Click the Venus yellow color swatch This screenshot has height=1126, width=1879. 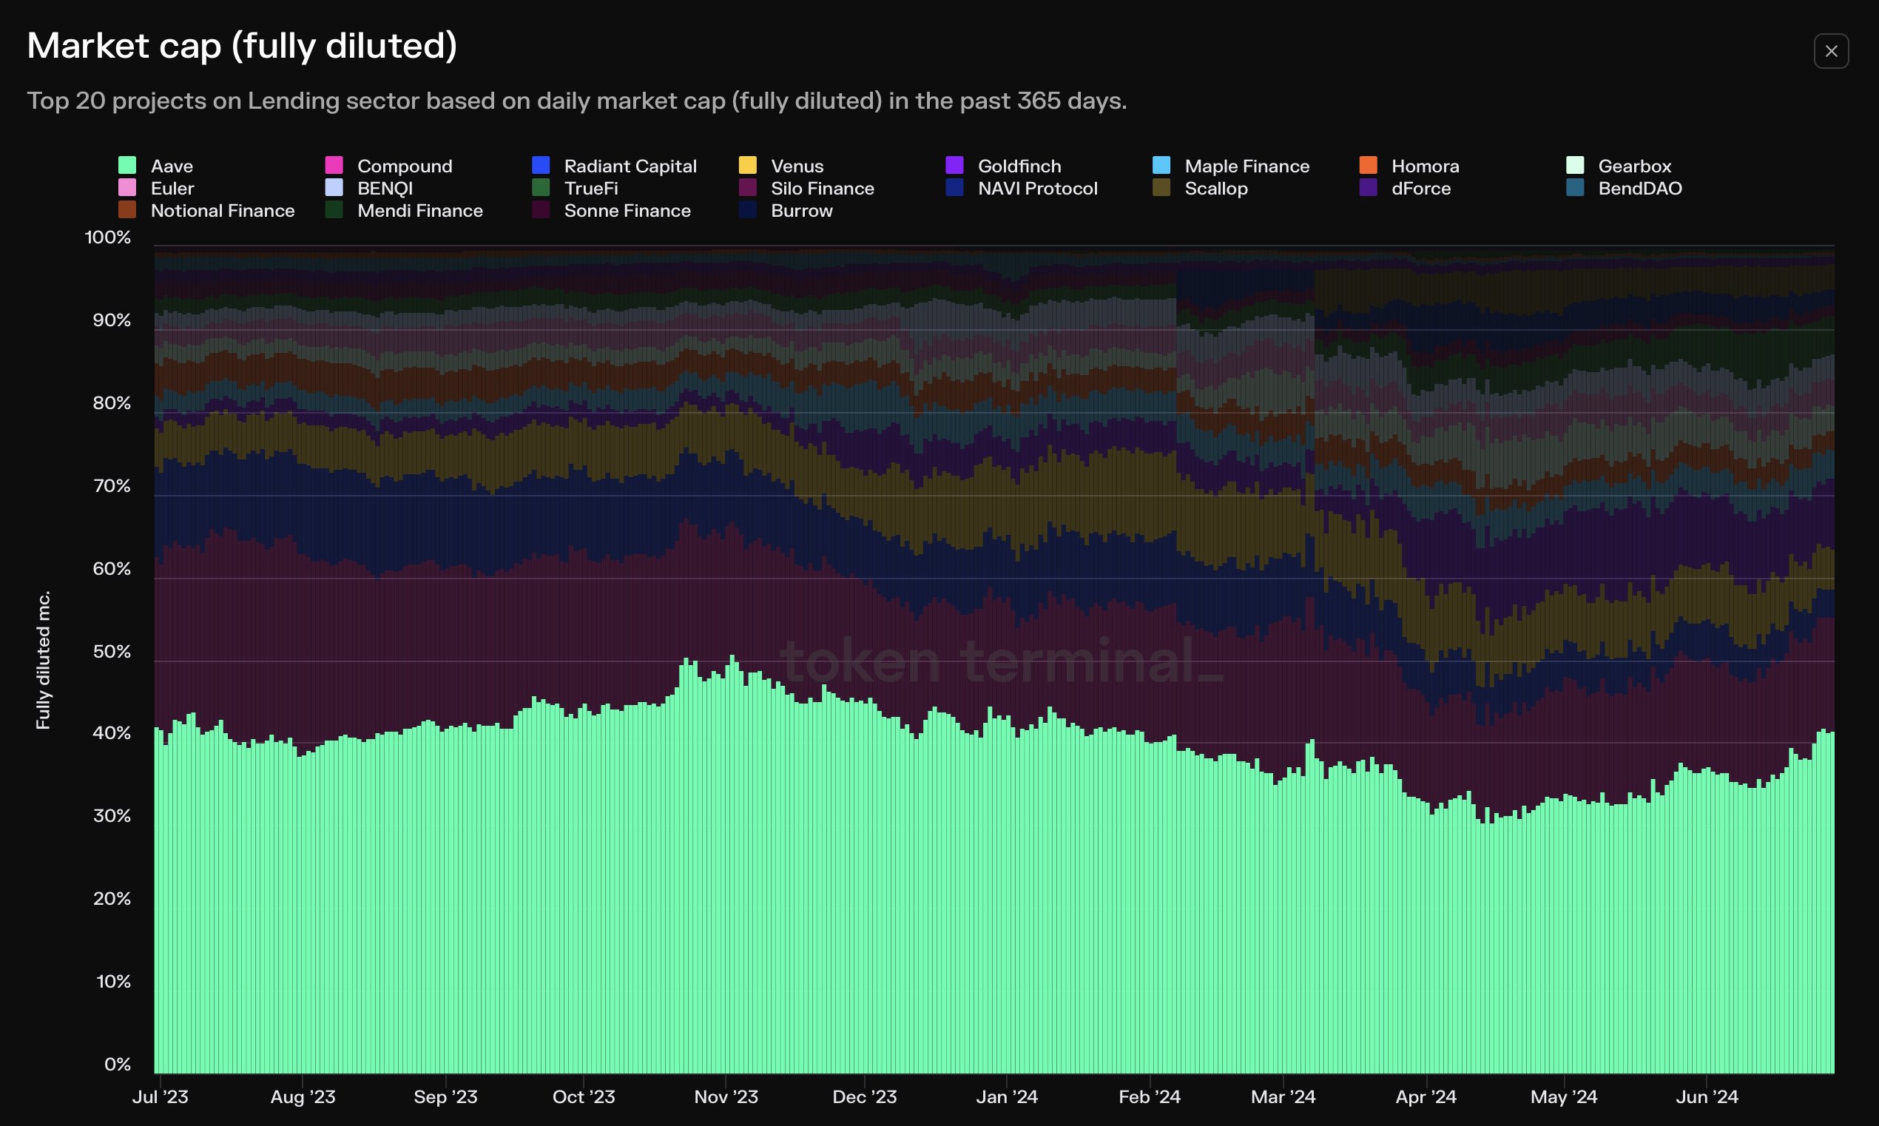pos(747,165)
